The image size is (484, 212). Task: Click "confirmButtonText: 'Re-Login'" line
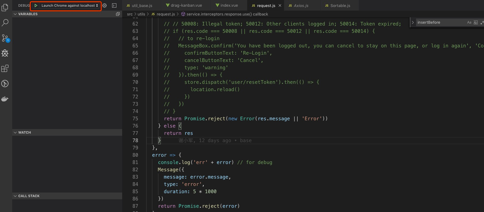pyautogui.click(x=228, y=53)
